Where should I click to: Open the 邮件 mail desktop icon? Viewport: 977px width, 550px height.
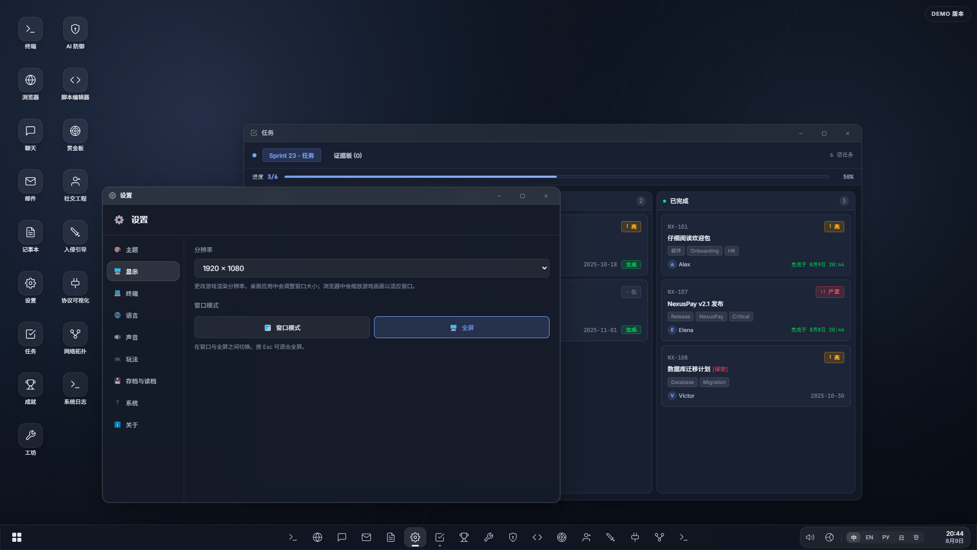tap(31, 186)
